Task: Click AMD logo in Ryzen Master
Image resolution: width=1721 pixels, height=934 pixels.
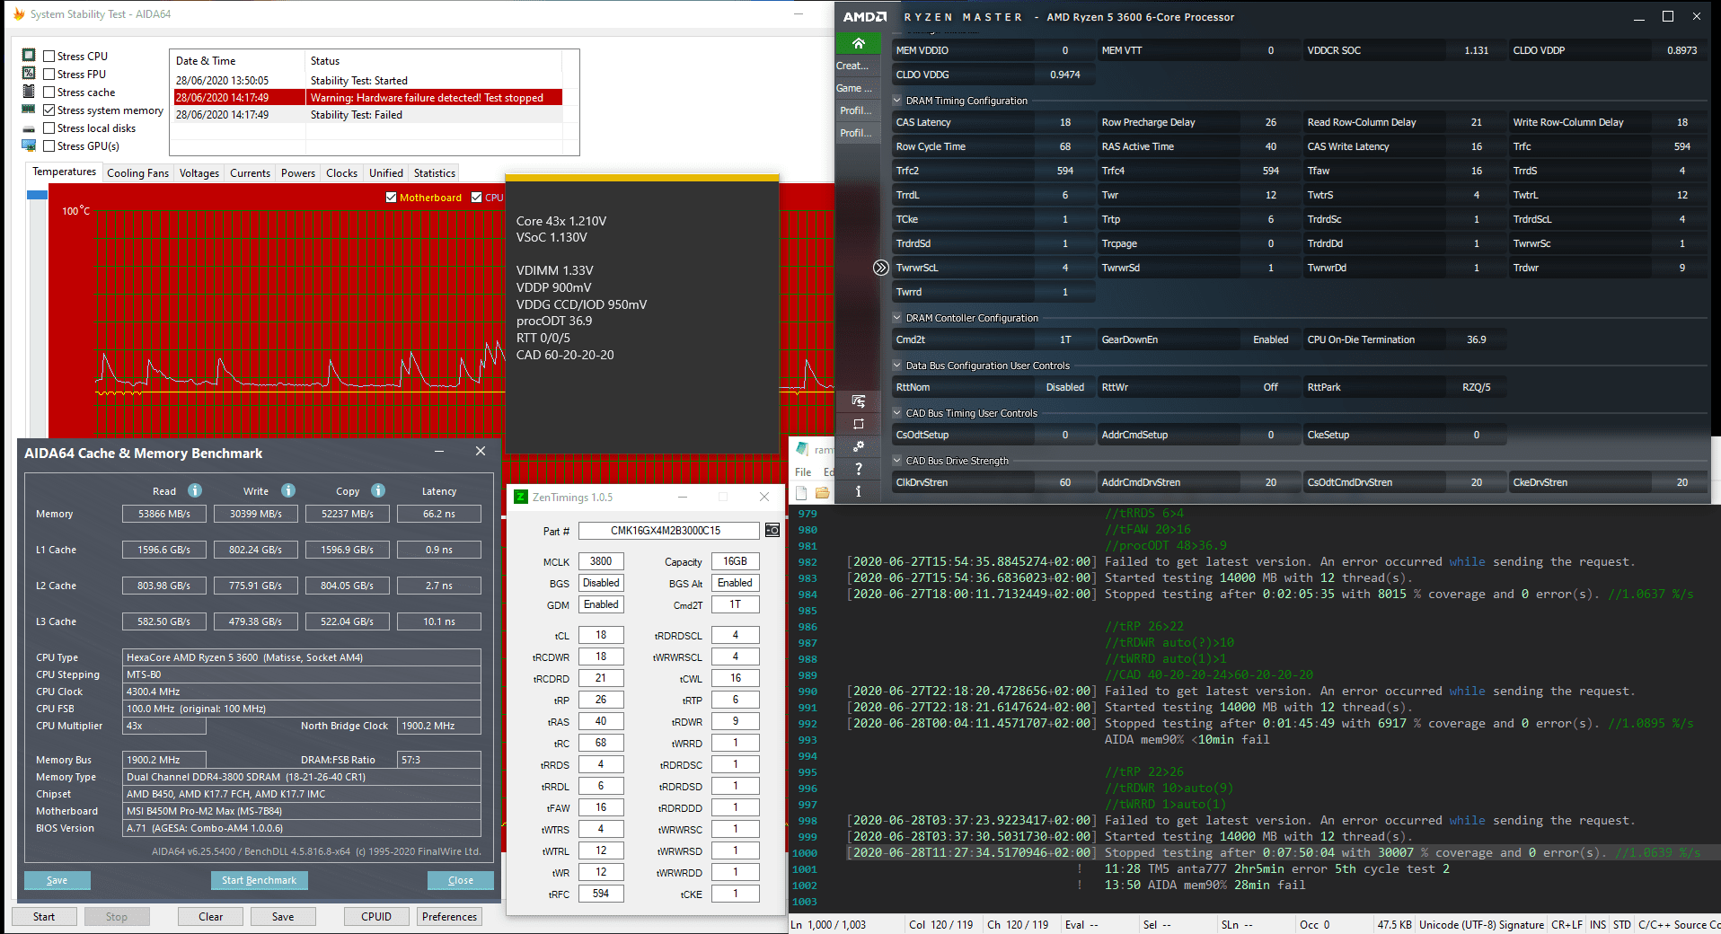Action: 865,17
